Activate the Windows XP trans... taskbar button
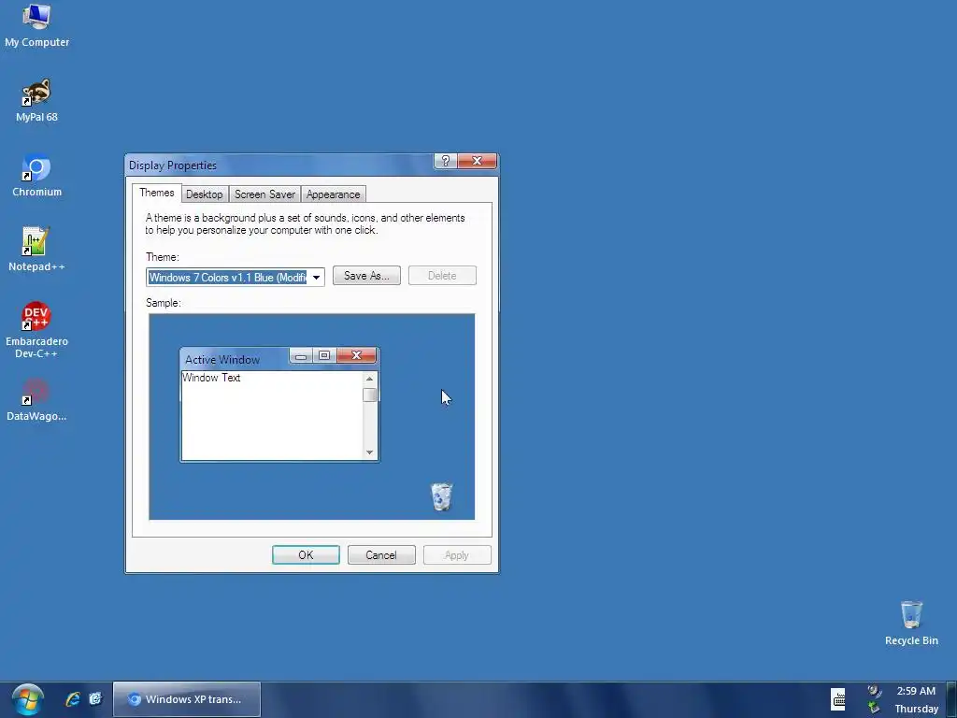Screen dimensions: 957x718 pyautogui.click(x=187, y=699)
